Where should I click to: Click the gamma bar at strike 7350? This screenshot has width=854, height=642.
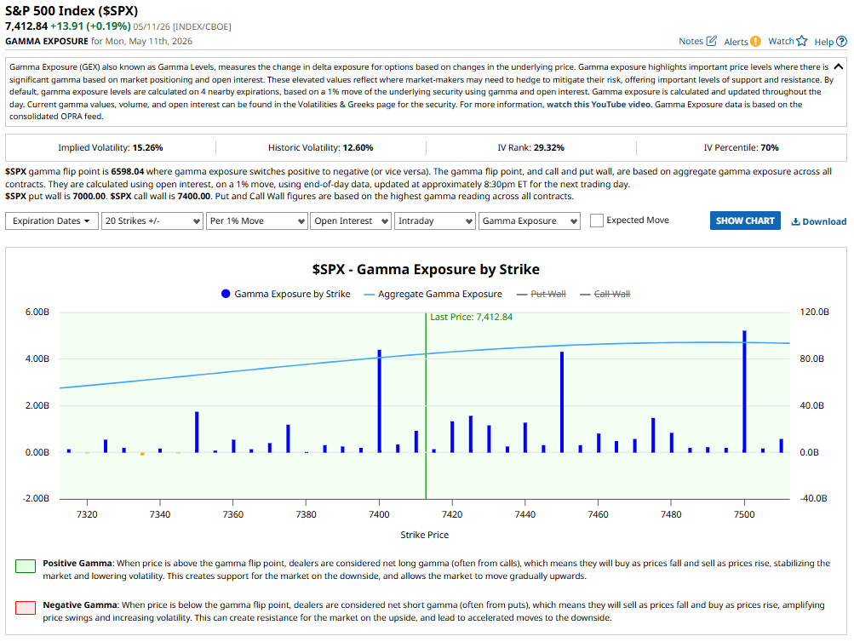click(x=197, y=432)
